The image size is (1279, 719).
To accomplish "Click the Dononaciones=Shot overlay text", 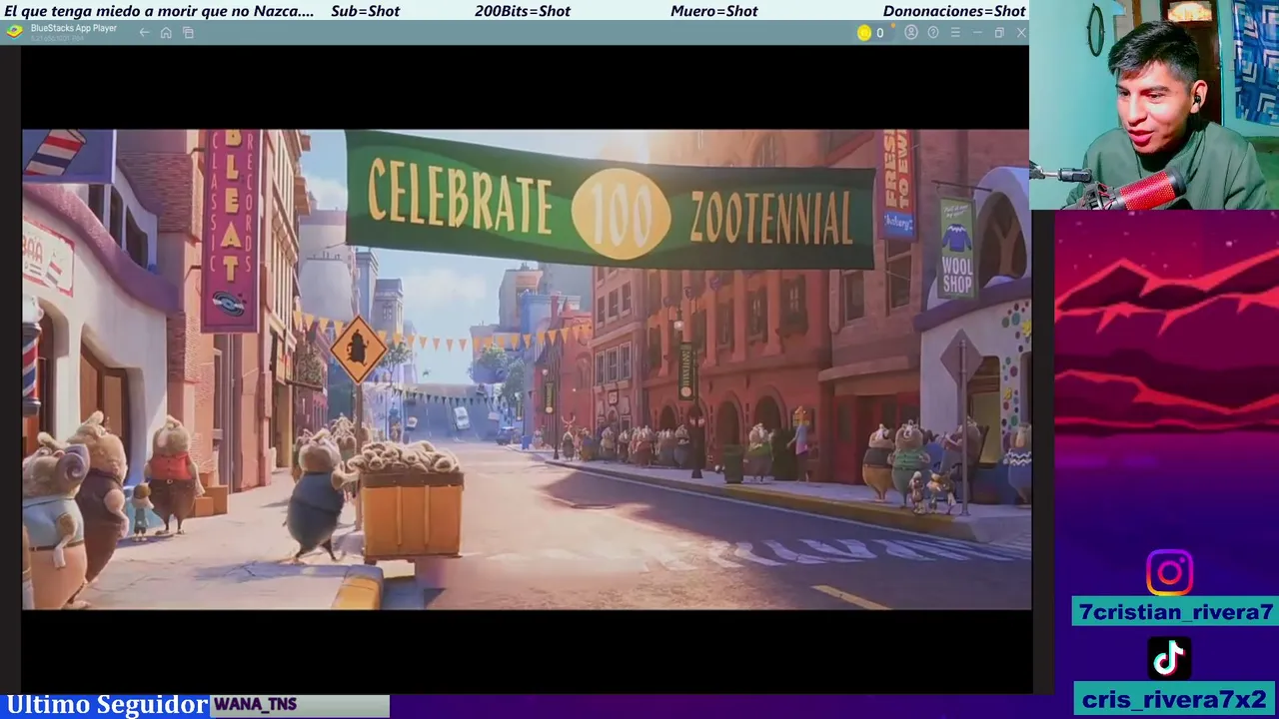I will pyautogui.click(x=954, y=11).
